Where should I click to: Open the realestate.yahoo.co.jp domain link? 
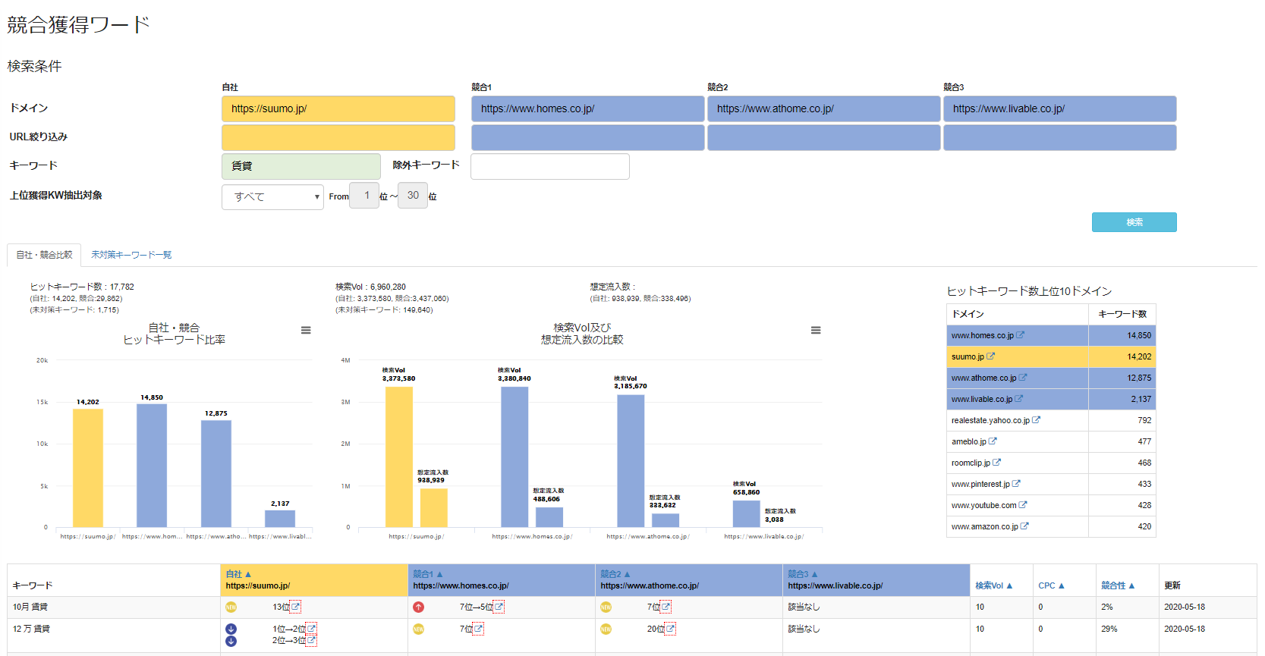(990, 420)
